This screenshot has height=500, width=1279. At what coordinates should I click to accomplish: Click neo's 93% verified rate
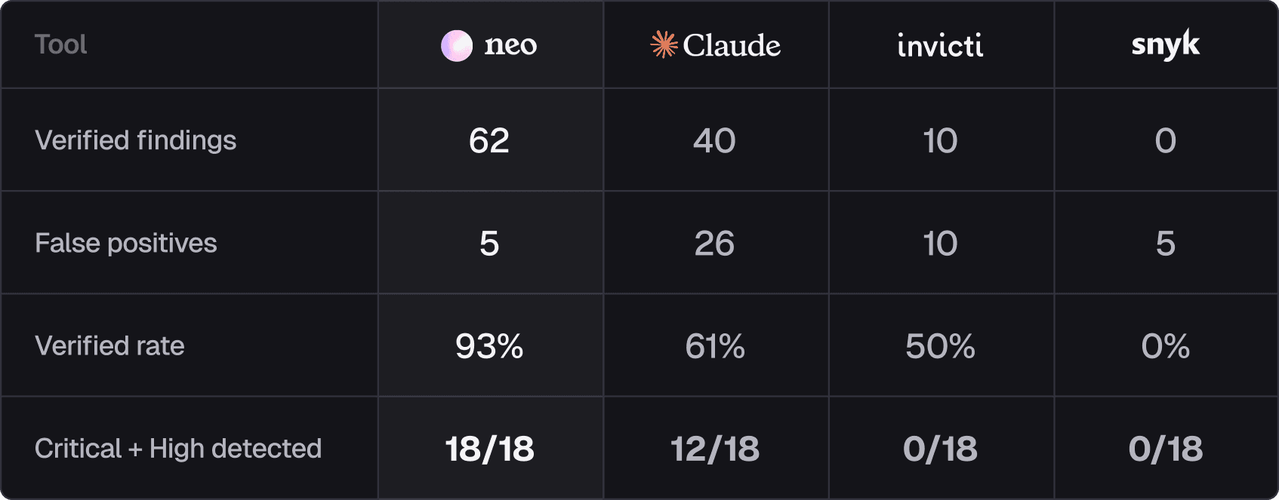489,346
